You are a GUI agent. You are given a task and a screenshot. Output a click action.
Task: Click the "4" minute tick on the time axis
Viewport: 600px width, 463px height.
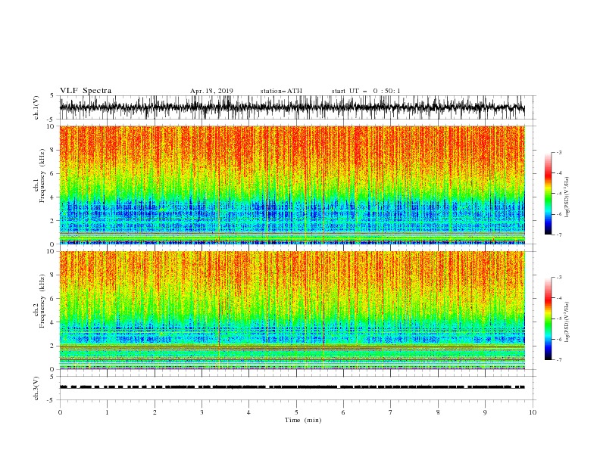tap(248, 412)
